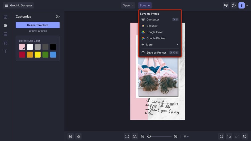The width and height of the screenshot is (251, 141).
Task: Select the Text tool in sidebar
Action: [x=5, y=51]
